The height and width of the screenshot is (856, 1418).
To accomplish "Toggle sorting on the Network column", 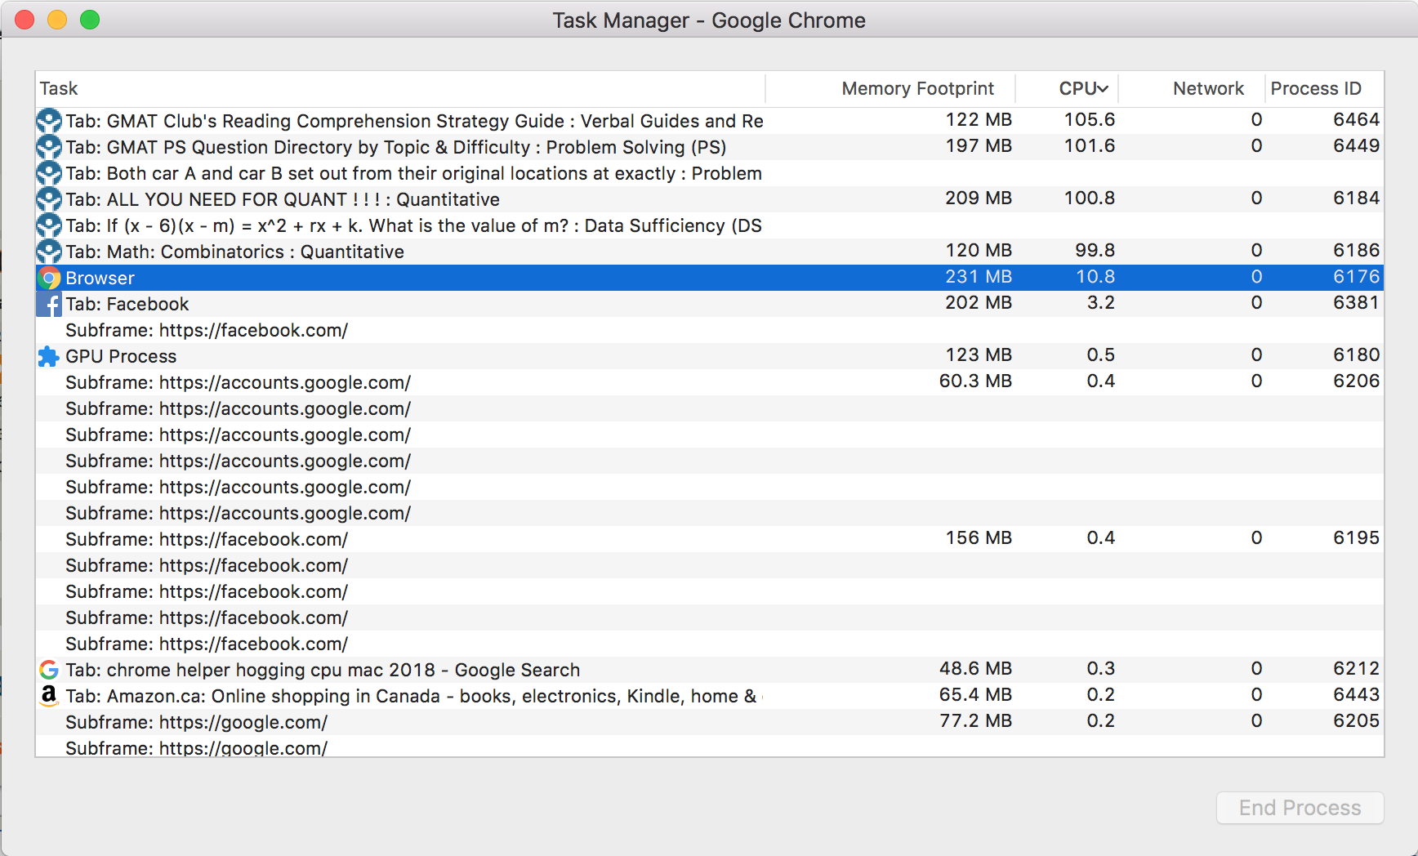I will [1207, 88].
